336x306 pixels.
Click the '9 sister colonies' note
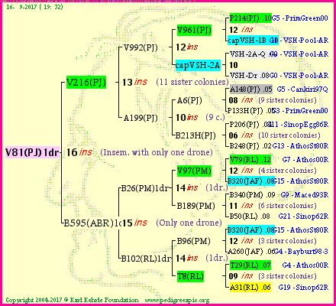pyautogui.click(x=287, y=100)
